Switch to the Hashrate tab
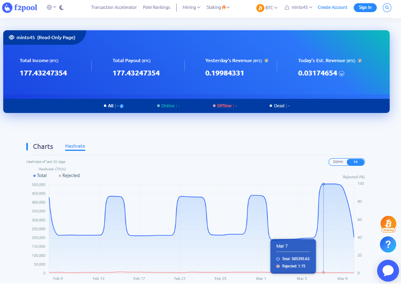Image resolution: width=401 pixels, height=284 pixels. [75, 146]
